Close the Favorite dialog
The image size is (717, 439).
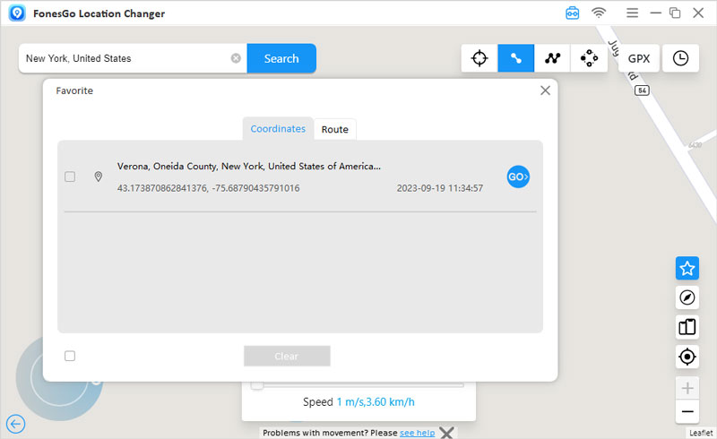[545, 90]
